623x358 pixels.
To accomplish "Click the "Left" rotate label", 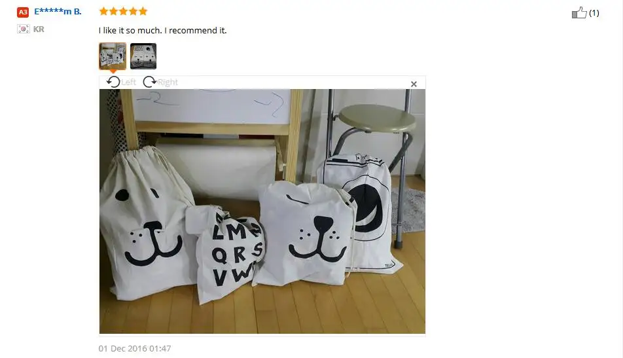I will pyautogui.click(x=128, y=82).
